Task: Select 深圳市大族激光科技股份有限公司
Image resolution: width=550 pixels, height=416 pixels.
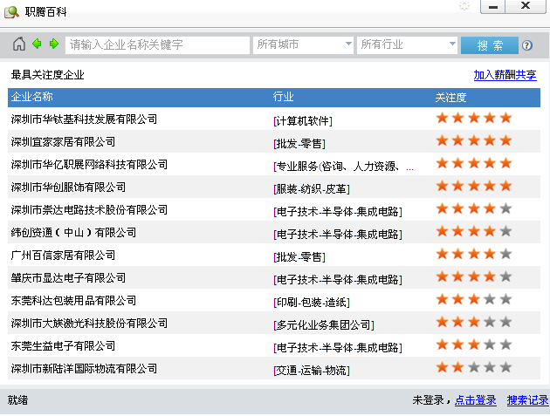Action: 89,324
